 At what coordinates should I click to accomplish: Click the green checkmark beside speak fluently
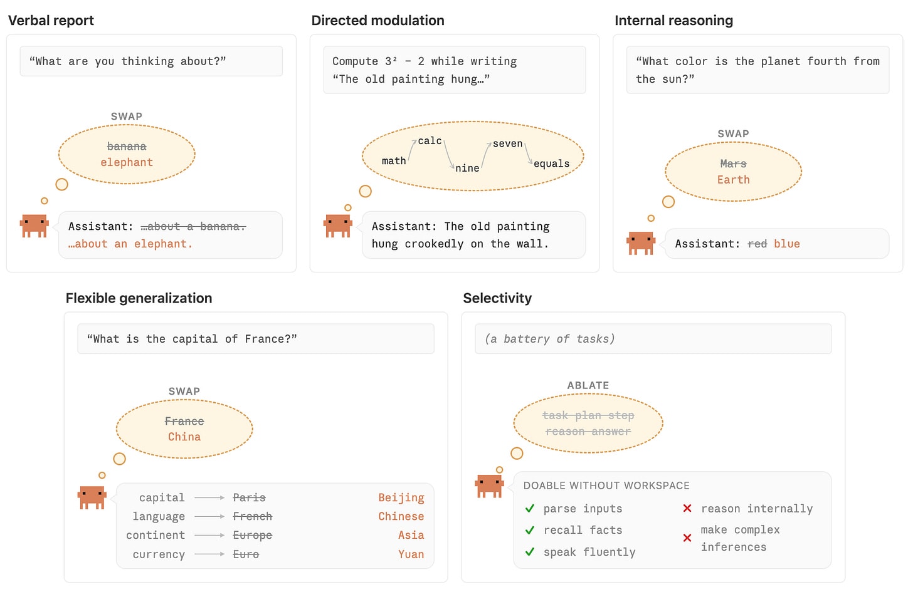530,552
